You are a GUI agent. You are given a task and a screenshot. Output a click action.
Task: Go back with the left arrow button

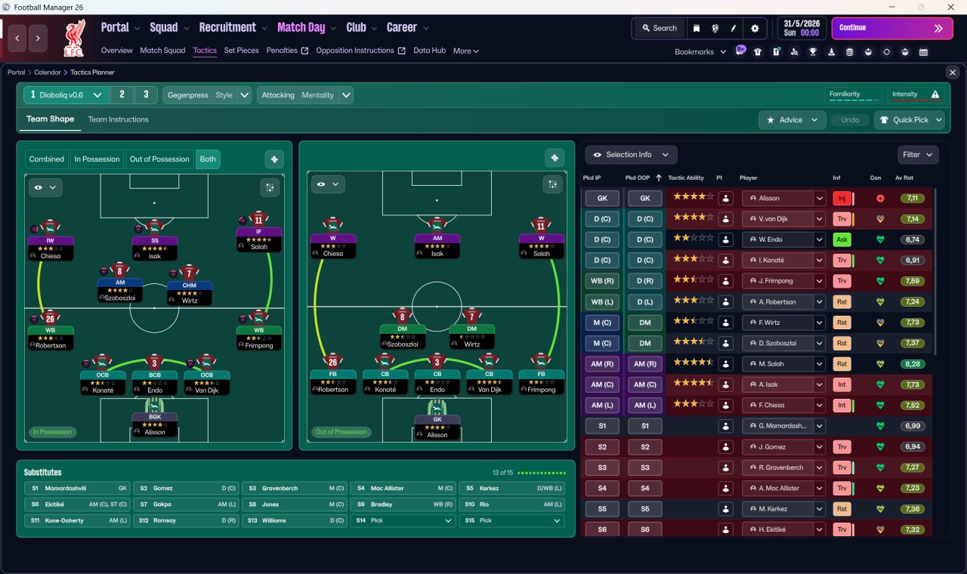tap(18, 38)
